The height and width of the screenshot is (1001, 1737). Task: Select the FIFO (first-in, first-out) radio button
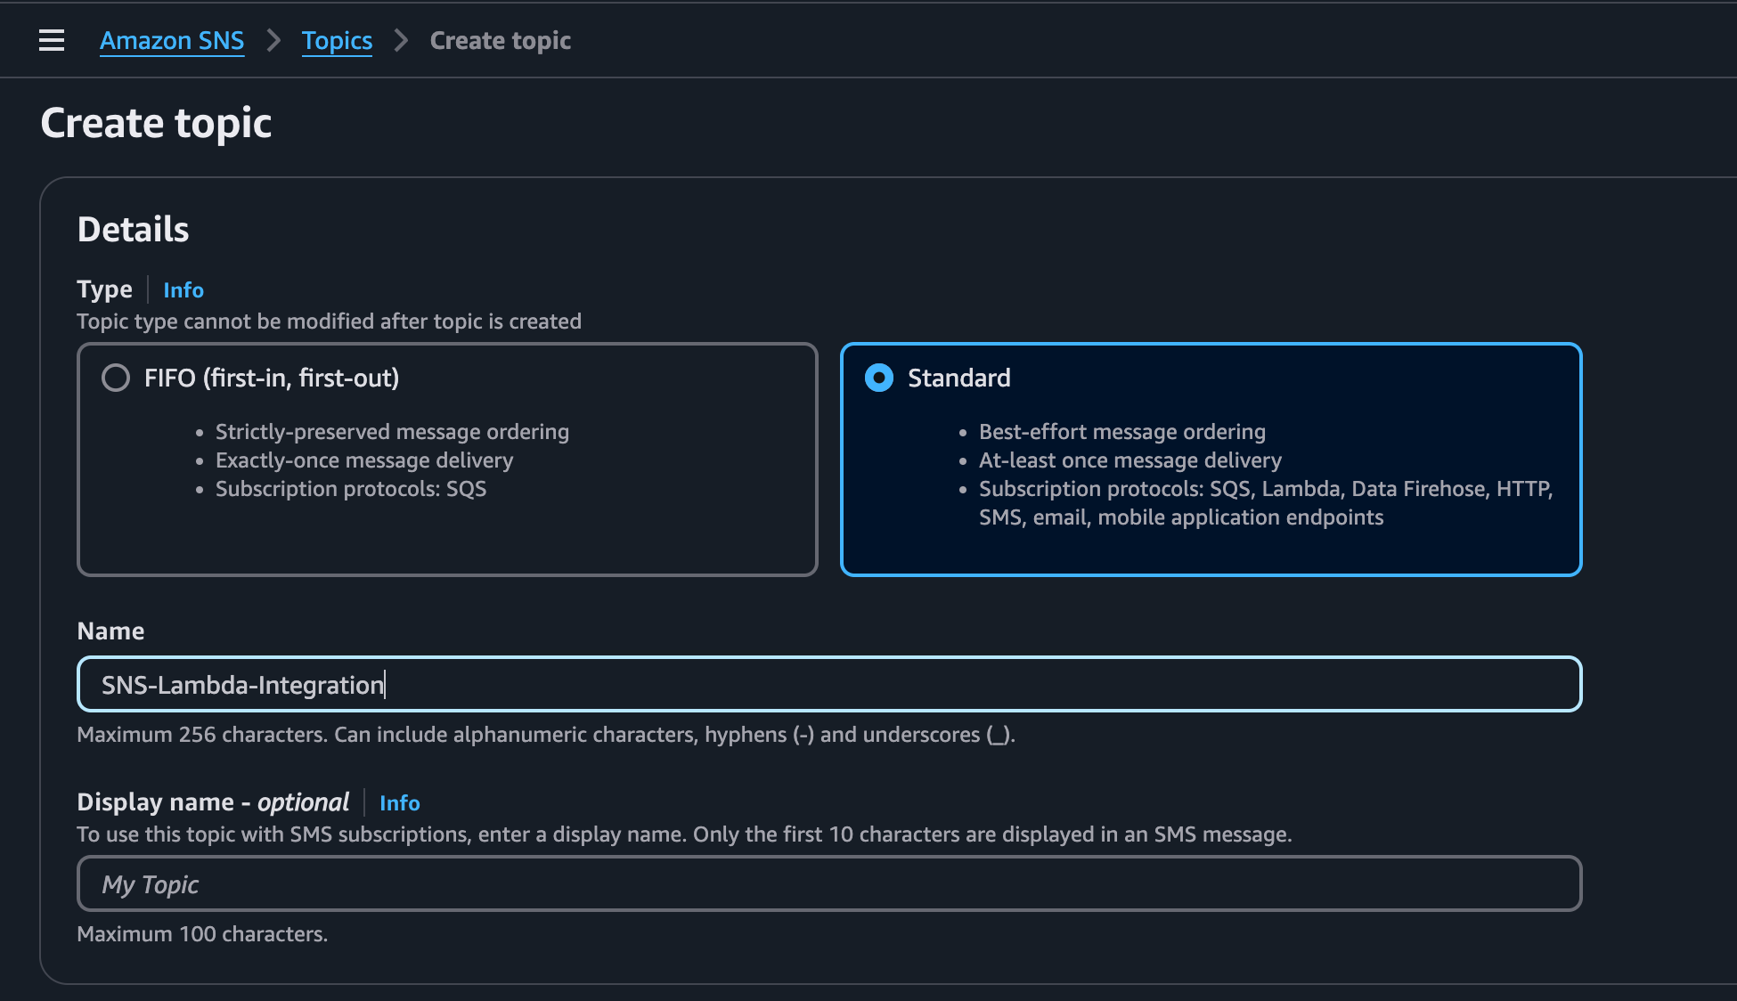click(x=116, y=378)
